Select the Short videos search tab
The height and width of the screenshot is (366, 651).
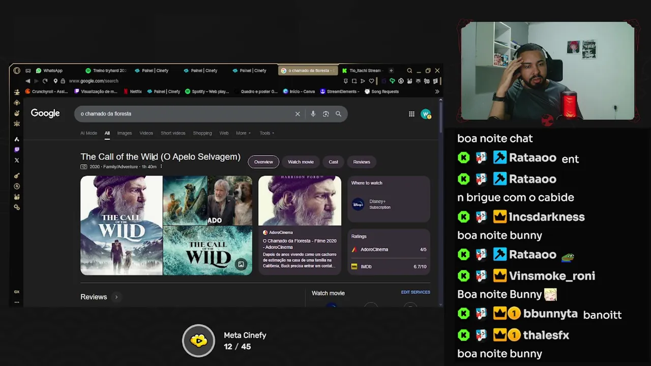tap(173, 133)
